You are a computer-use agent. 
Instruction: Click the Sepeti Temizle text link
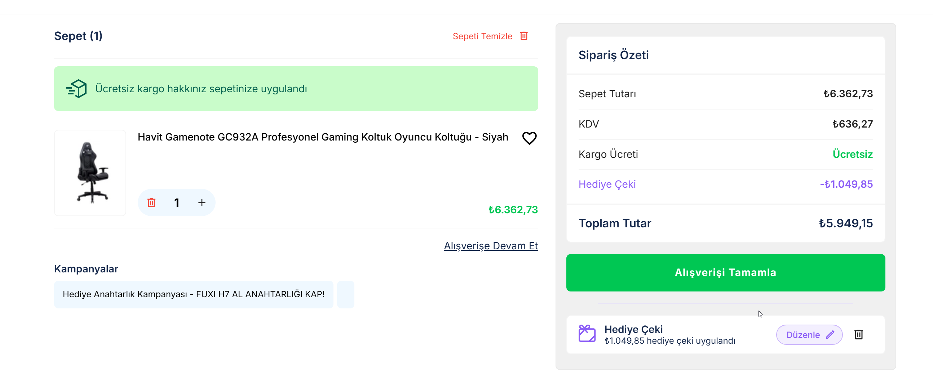click(482, 36)
